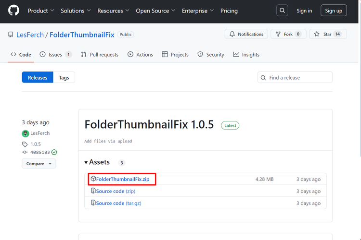The width and height of the screenshot is (361, 240).
Task: Click the Issues count badge 1
Action: coord(68,54)
